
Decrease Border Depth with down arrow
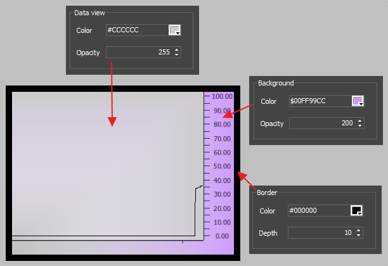359,236
